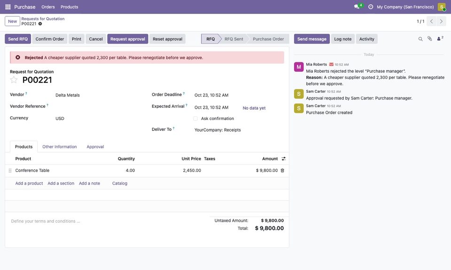Click Mia Roberts avatar
Image resolution: width=451 pixels, height=270 pixels.
(x=299, y=67)
